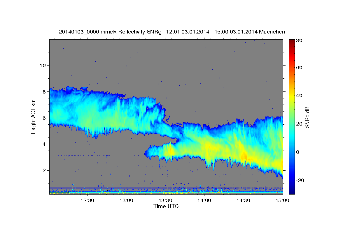Click the 'SNRg dB' colorbar label
Screen dimensions: 350x233
point(307,117)
